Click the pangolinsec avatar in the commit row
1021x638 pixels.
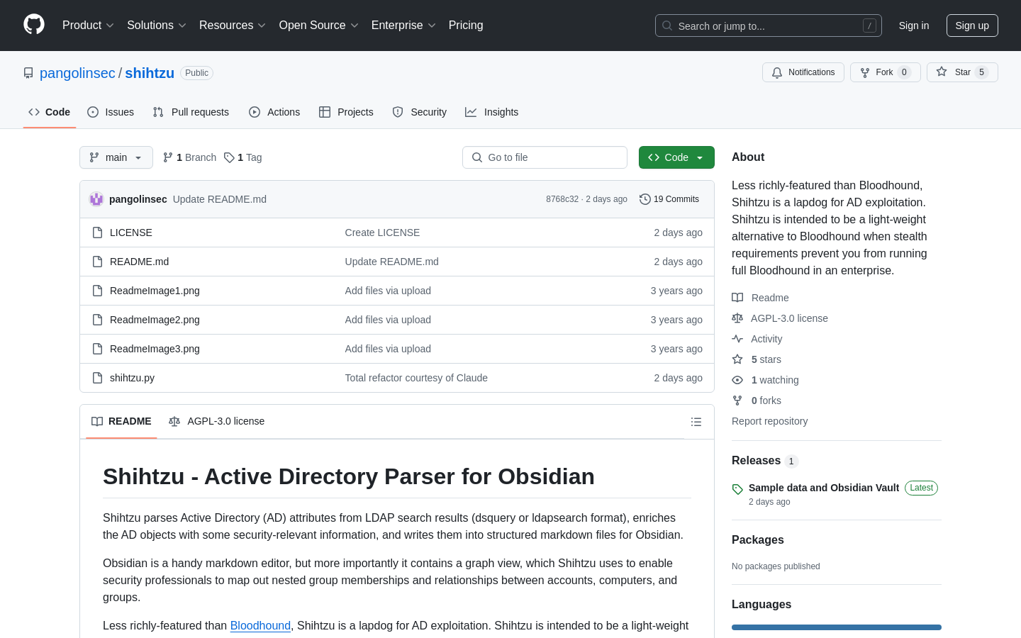[x=96, y=199]
